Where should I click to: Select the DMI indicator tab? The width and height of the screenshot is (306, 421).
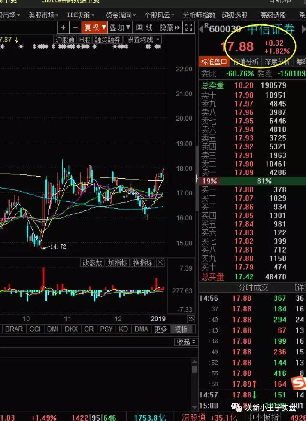(53, 329)
